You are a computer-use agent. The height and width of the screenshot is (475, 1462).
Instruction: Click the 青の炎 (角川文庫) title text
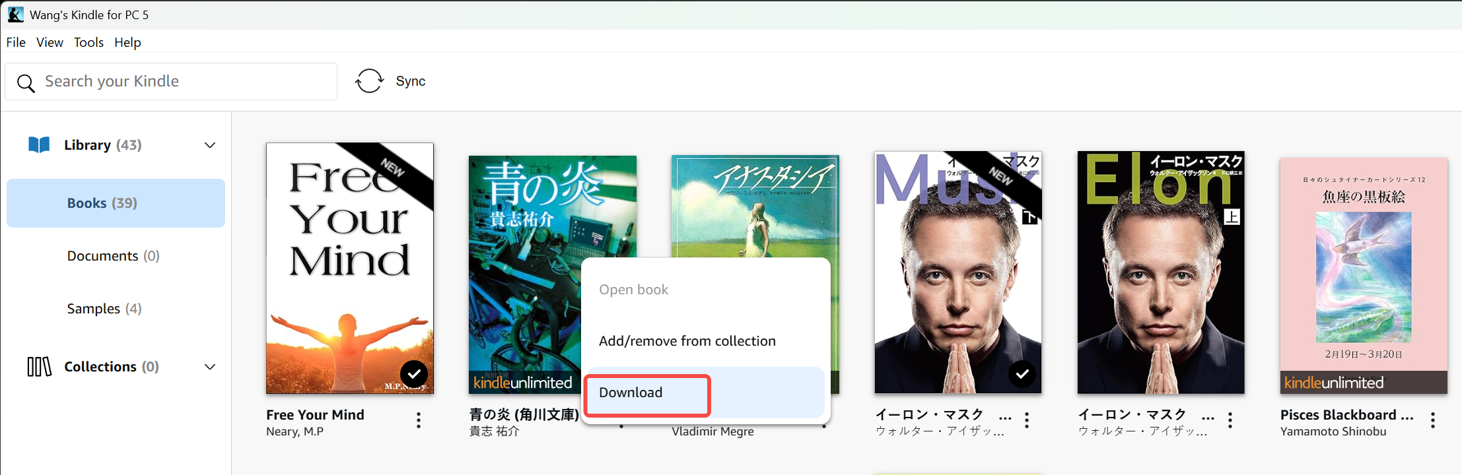524,415
